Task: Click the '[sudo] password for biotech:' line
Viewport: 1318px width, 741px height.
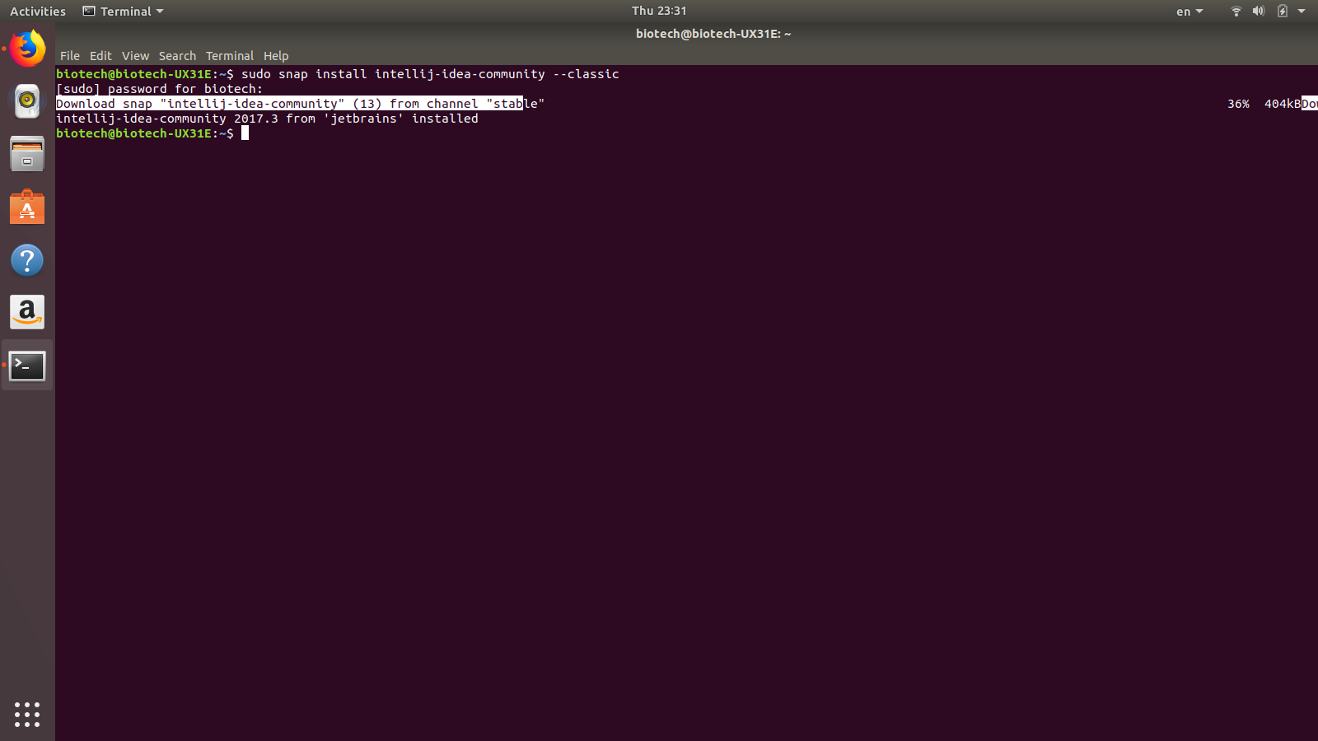Action: 159,89
